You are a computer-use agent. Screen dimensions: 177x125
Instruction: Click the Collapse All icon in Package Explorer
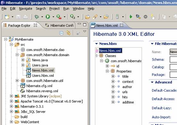61,33
